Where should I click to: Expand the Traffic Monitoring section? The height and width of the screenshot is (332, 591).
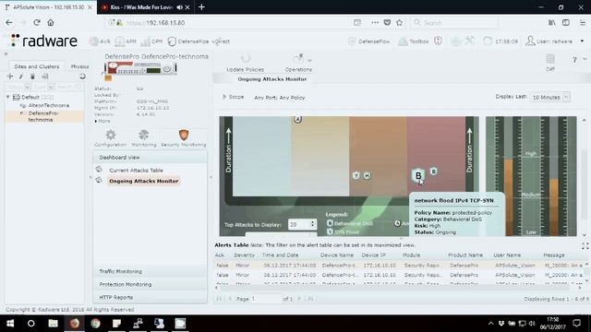150,271
